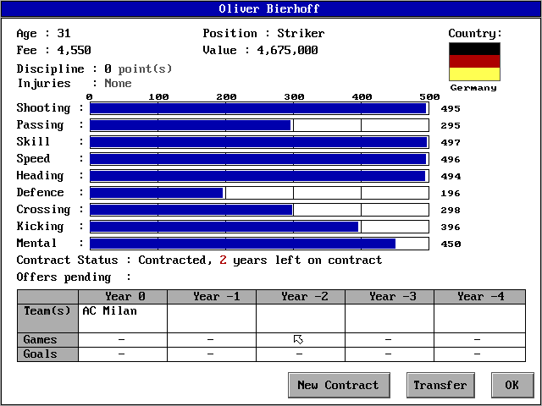This screenshot has height=406, width=542.
Task: Click the Germany flag image
Action: coord(474,62)
